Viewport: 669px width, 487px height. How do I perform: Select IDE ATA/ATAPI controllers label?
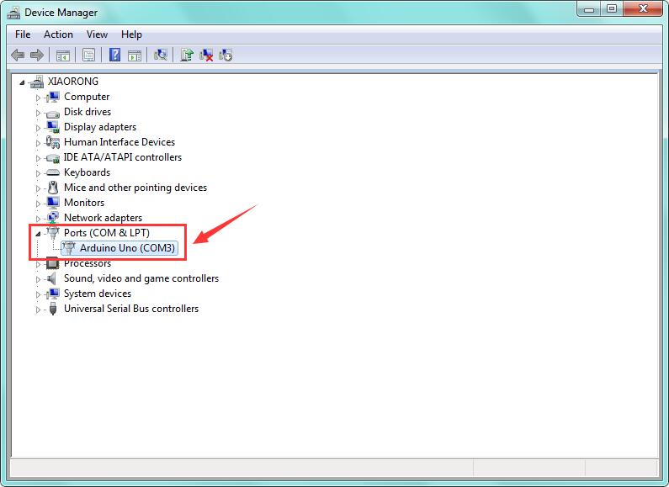pyautogui.click(x=123, y=157)
